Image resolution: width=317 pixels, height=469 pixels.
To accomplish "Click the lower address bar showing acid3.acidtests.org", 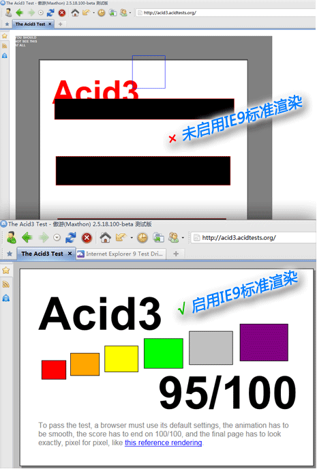I will (253, 238).
